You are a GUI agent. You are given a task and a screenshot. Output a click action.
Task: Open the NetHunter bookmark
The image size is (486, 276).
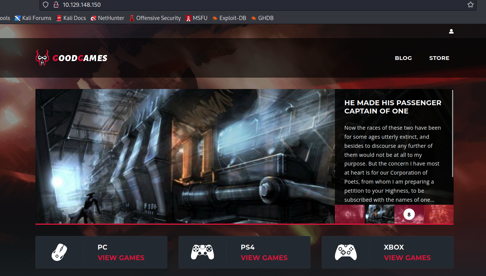(107, 18)
